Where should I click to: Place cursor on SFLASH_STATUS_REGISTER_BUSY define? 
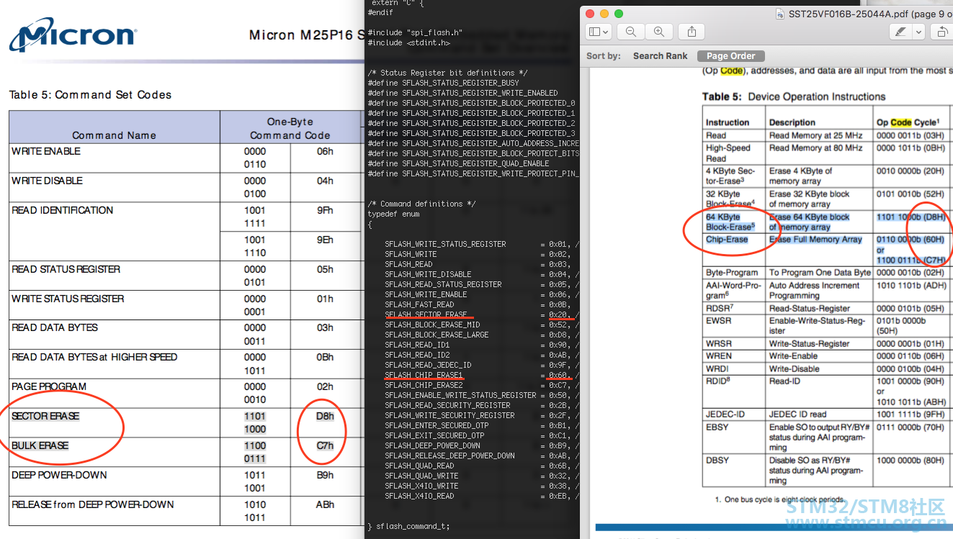(x=443, y=83)
